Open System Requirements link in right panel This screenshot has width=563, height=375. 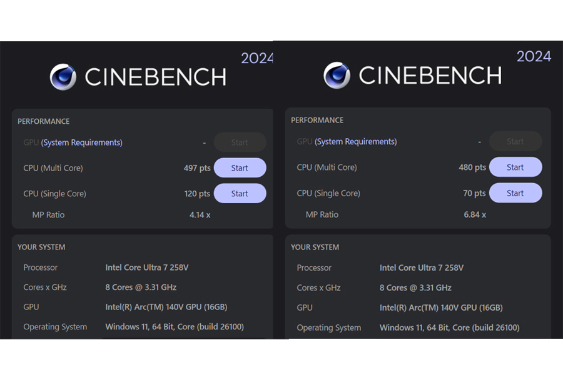(356, 141)
